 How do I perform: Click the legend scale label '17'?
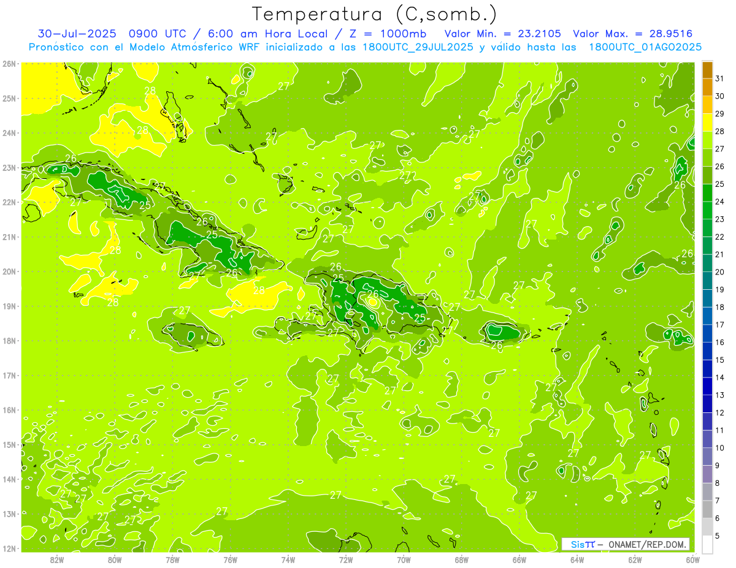(719, 325)
